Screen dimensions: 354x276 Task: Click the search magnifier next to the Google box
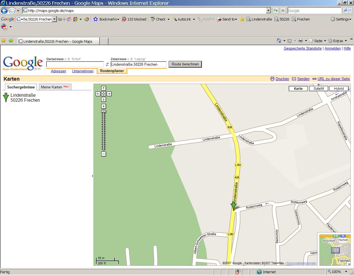click(x=345, y=11)
